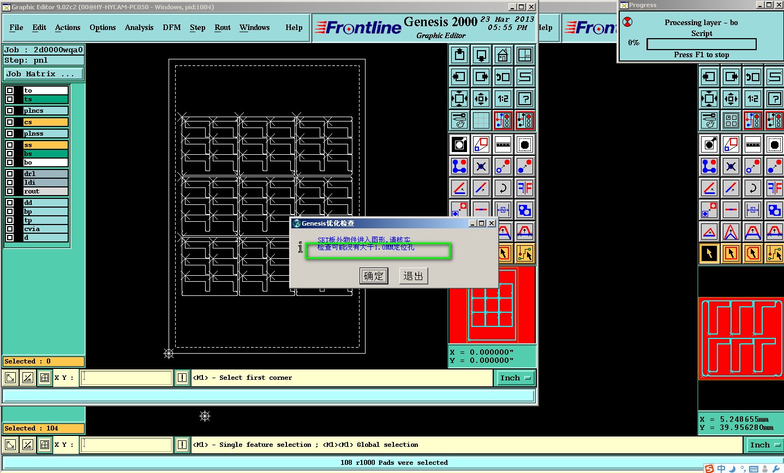Click the pan left icon in front editor

point(459,77)
